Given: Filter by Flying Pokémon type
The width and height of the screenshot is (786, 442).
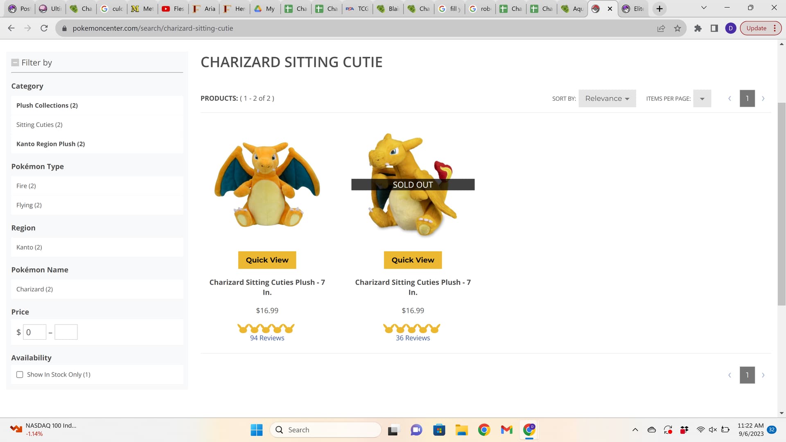Looking at the screenshot, I should click(29, 205).
